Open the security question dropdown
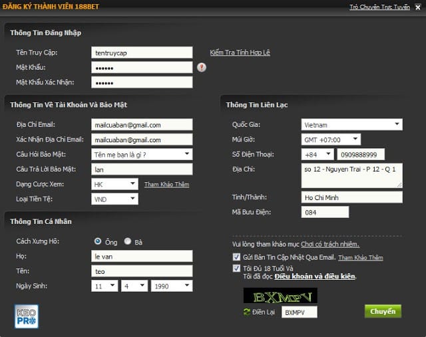The height and width of the screenshot is (337, 426). (x=141, y=154)
